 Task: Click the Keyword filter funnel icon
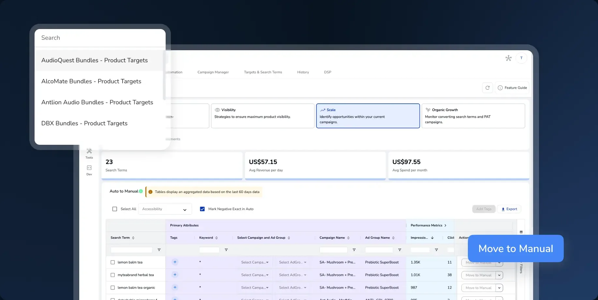(x=226, y=250)
